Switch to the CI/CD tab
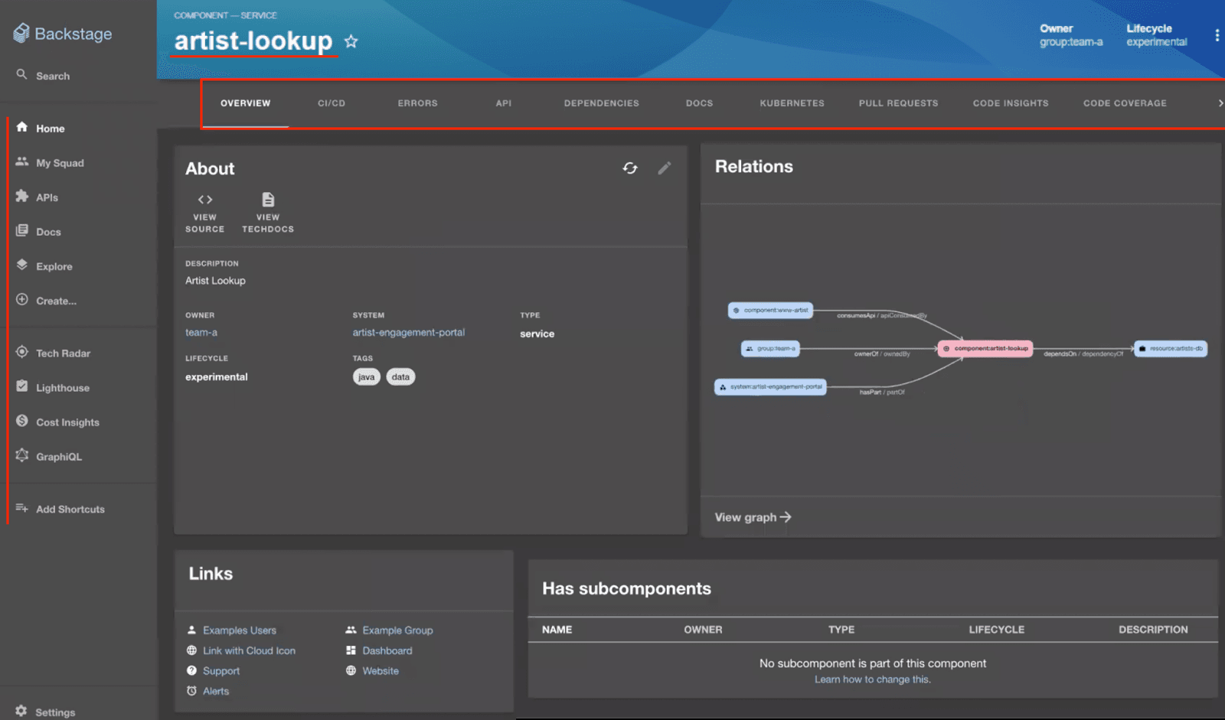The height and width of the screenshot is (720, 1225). (332, 103)
